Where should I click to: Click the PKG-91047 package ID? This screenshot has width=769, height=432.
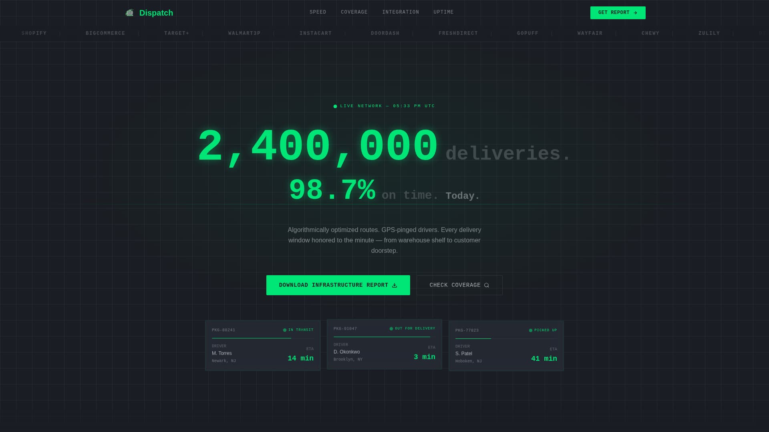point(345,329)
